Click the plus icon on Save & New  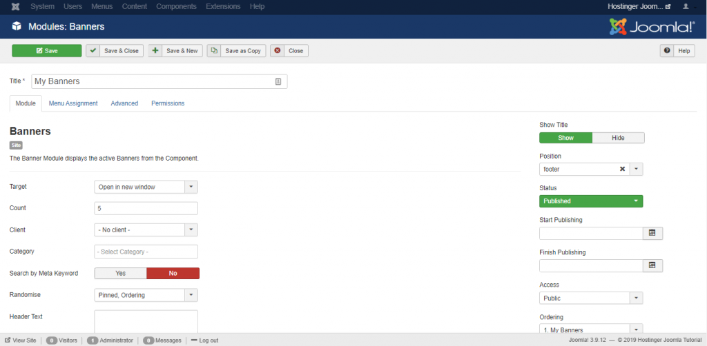click(155, 51)
